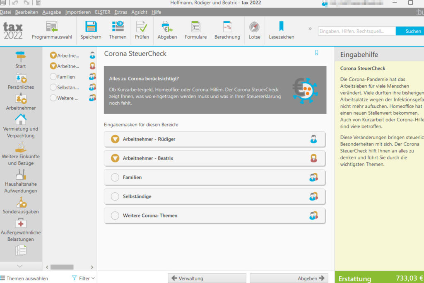Open Programmauswahl in the toolbar
The width and height of the screenshot is (424, 283).
click(52, 30)
